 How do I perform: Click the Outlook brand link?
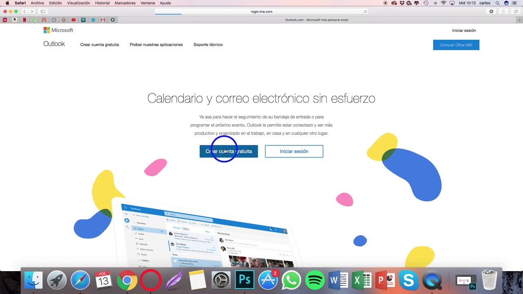coord(54,44)
